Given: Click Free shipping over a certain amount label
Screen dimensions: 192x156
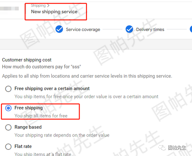Looking at the screenshot, I should tap(52, 89).
